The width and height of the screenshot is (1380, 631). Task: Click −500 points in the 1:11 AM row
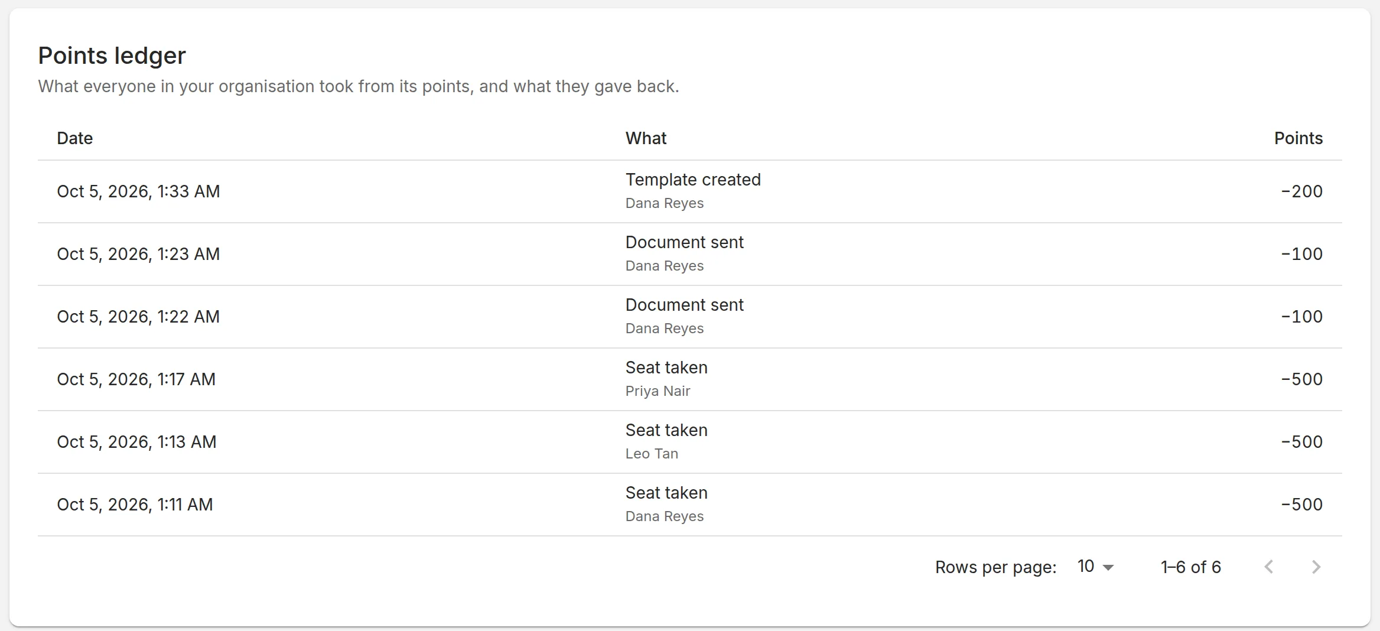(x=1301, y=505)
